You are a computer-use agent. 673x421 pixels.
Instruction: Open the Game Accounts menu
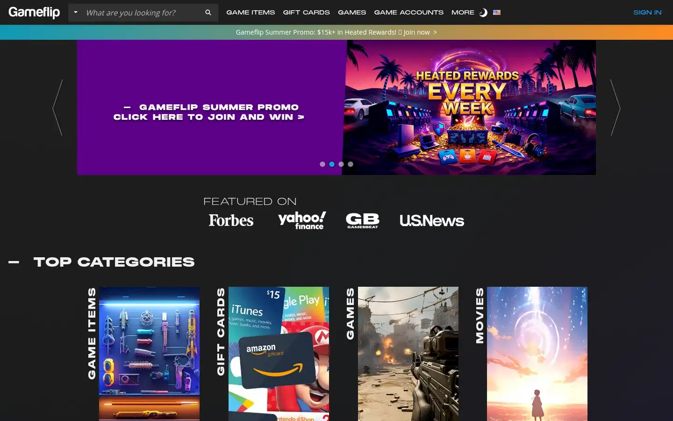tap(408, 13)
